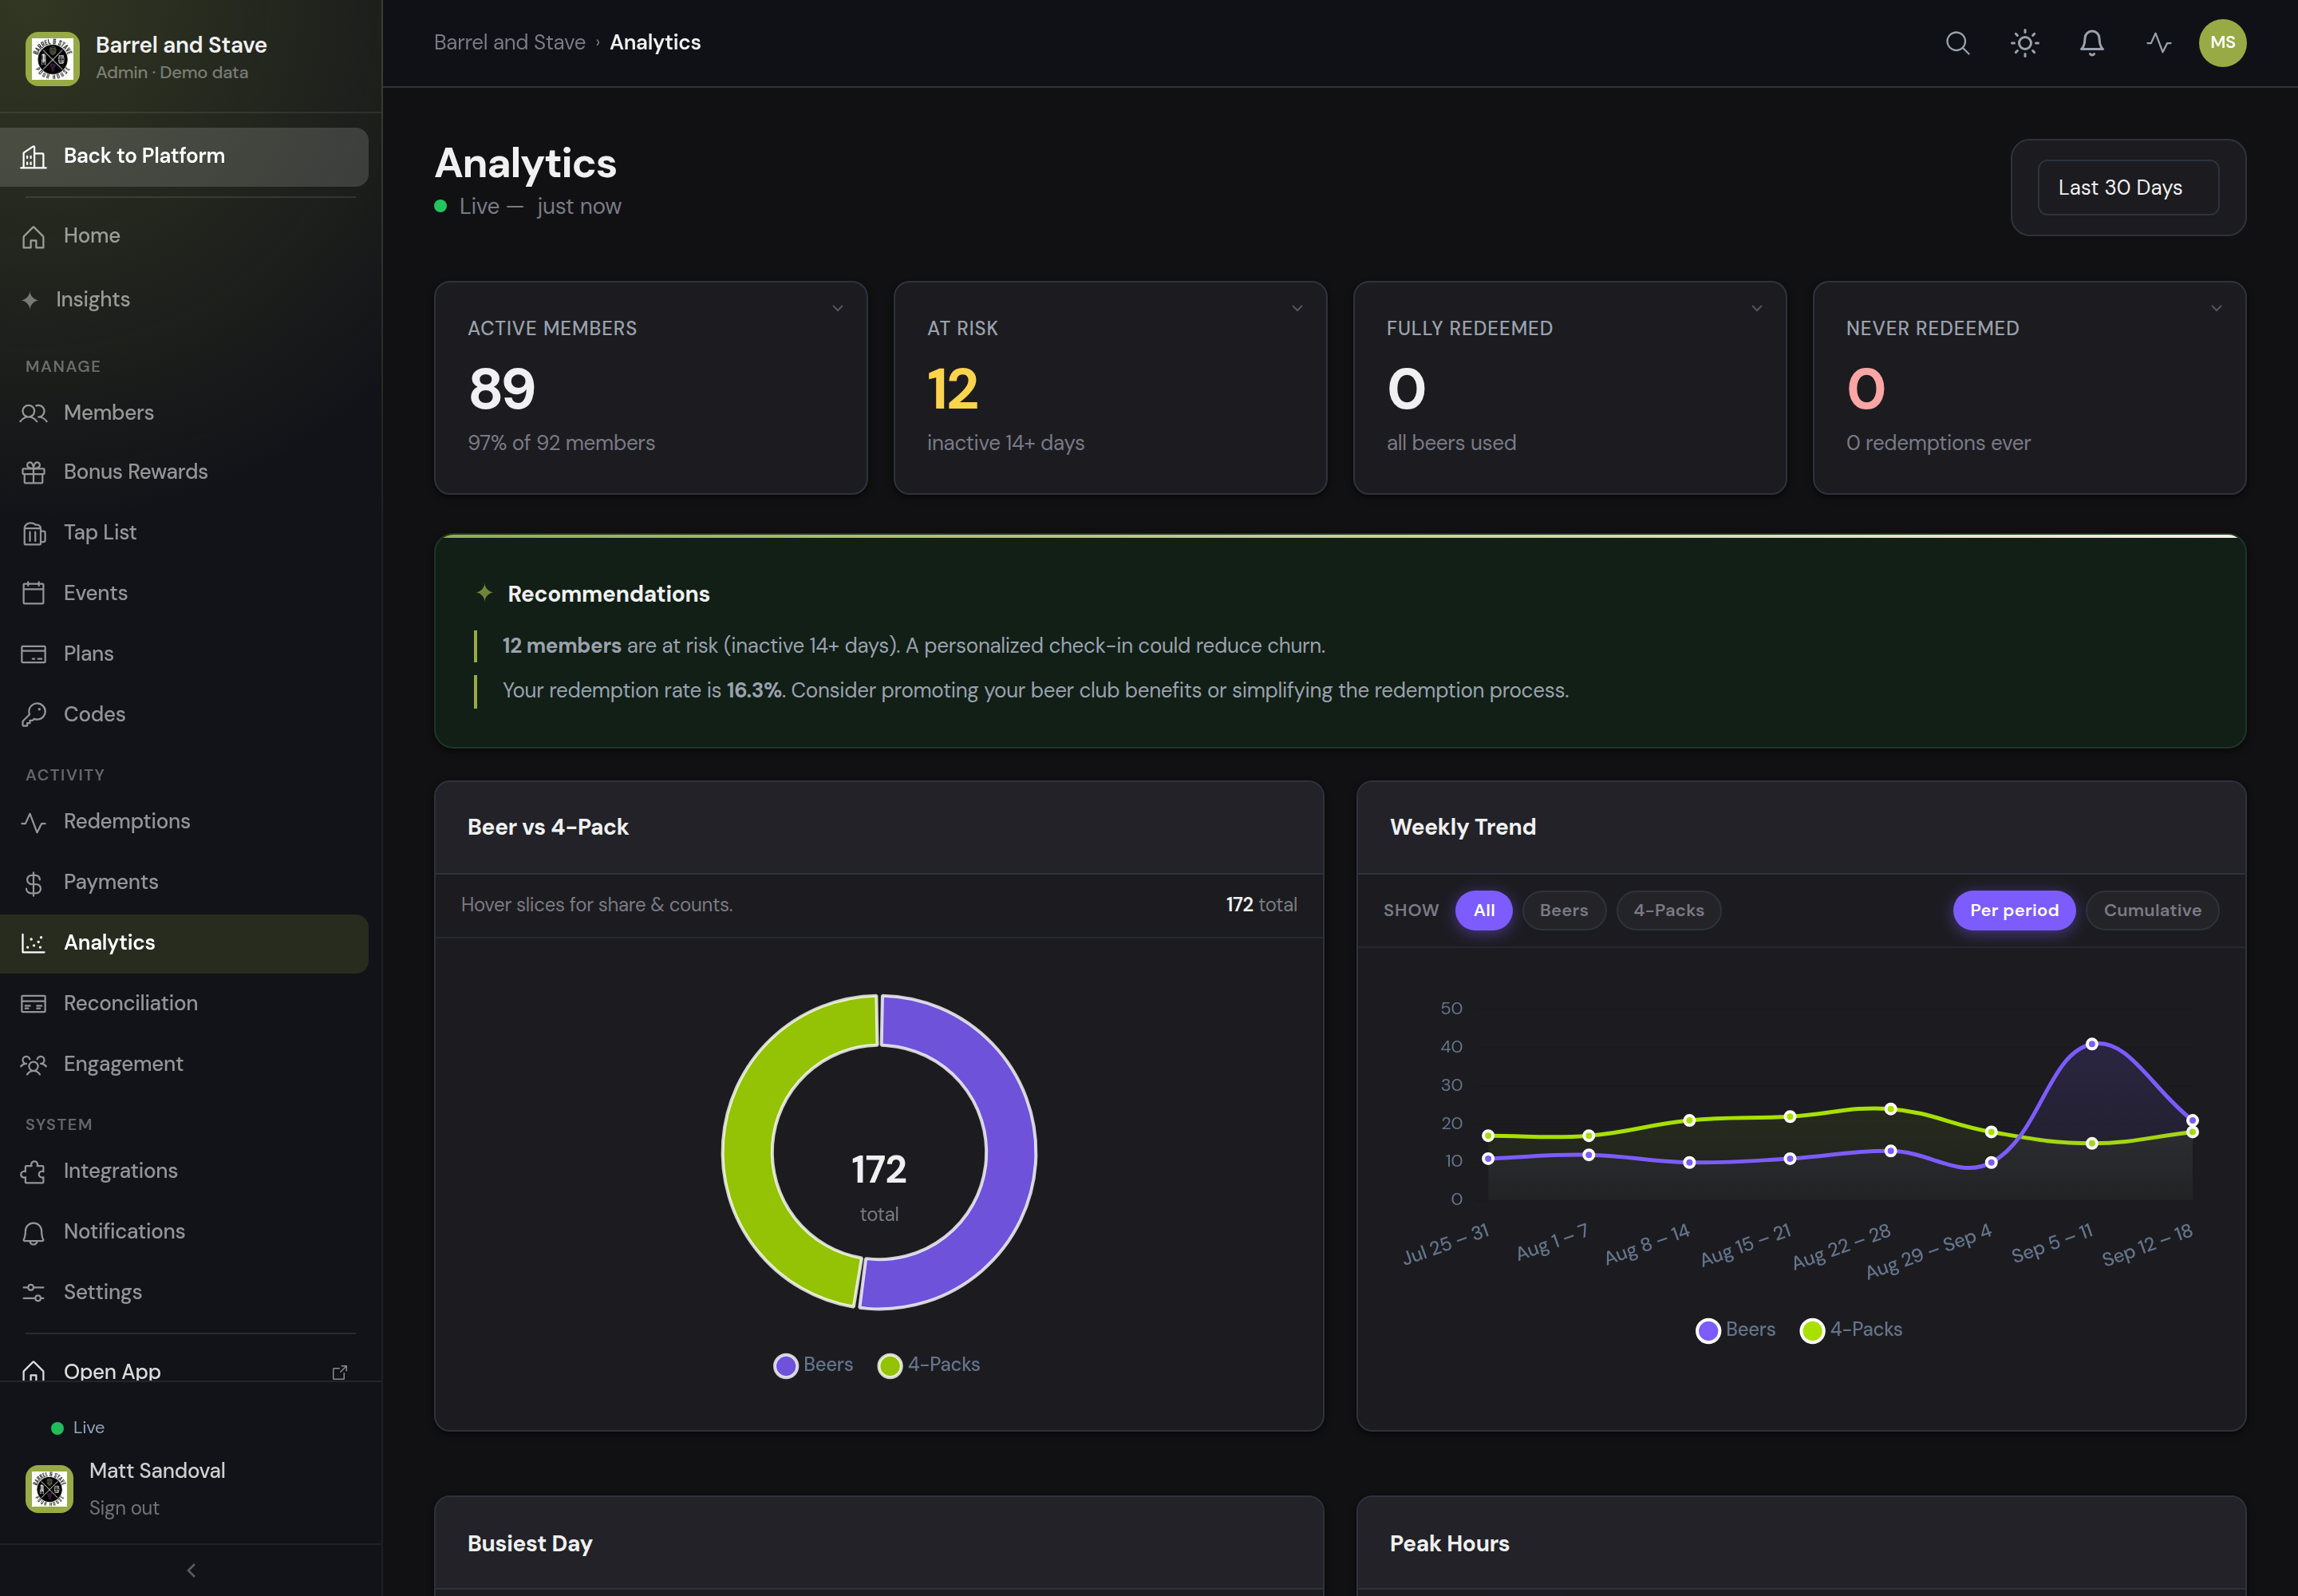The width and height of the screenshot is (2298, 1596).
Task: Open App via external link icon
Action: click(340, 1372)
